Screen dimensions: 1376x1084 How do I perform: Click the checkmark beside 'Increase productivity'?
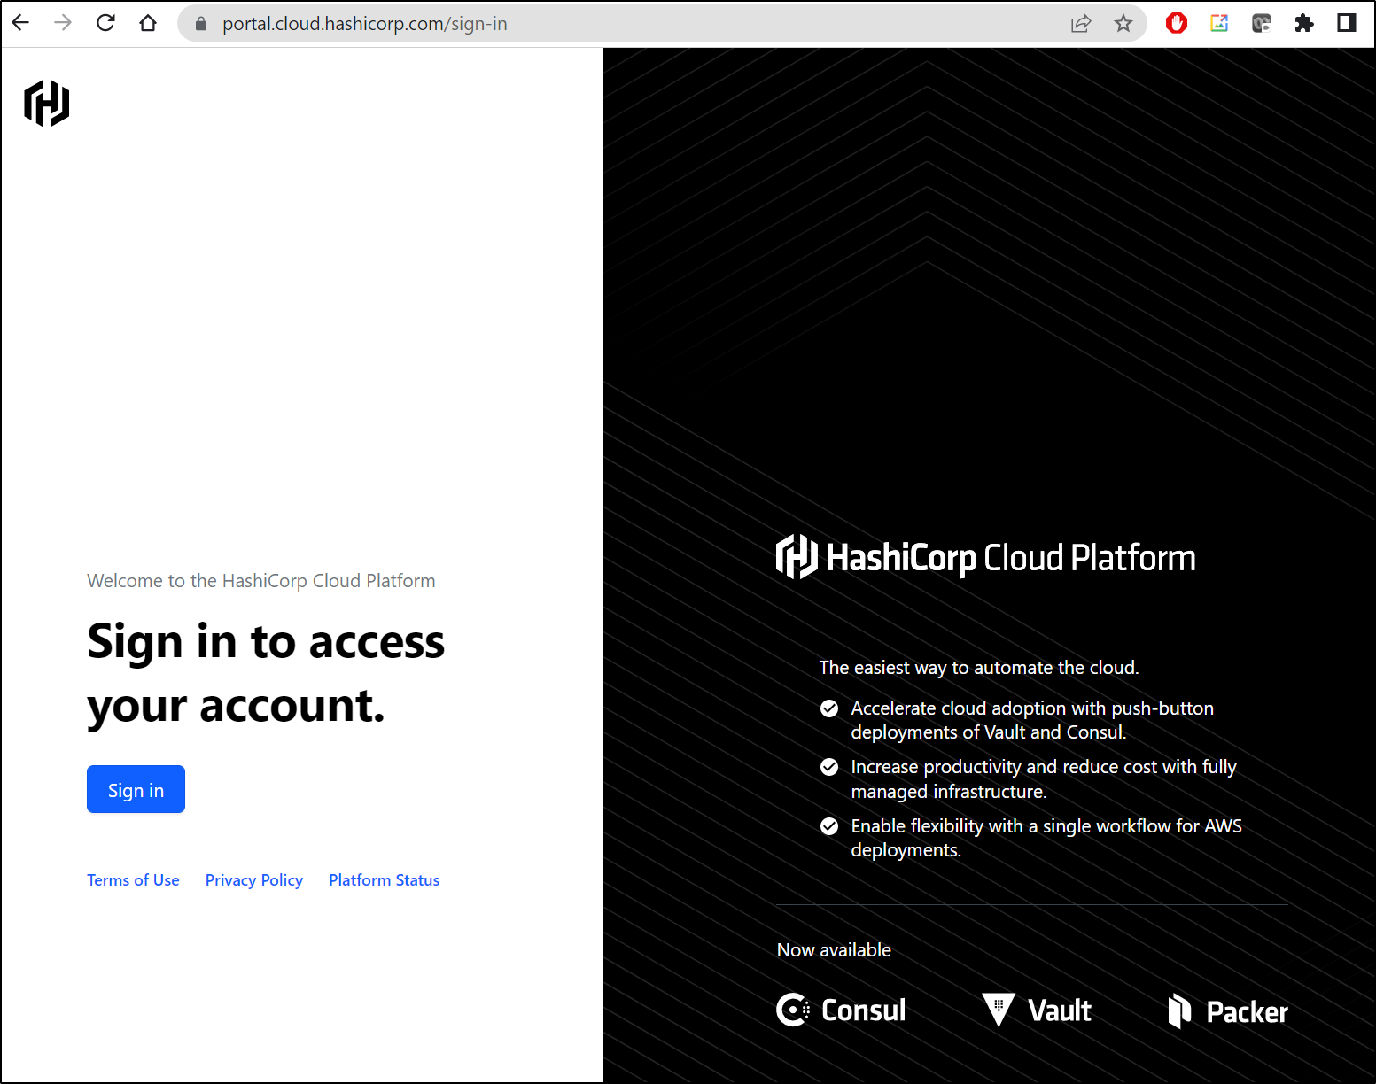click(x=829, y=767)
